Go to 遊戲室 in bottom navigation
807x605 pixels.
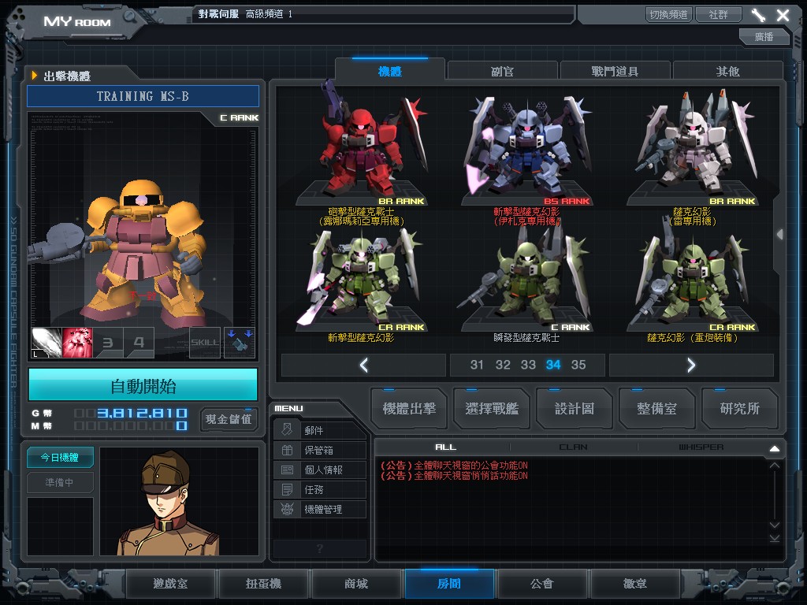pos(170,584)
